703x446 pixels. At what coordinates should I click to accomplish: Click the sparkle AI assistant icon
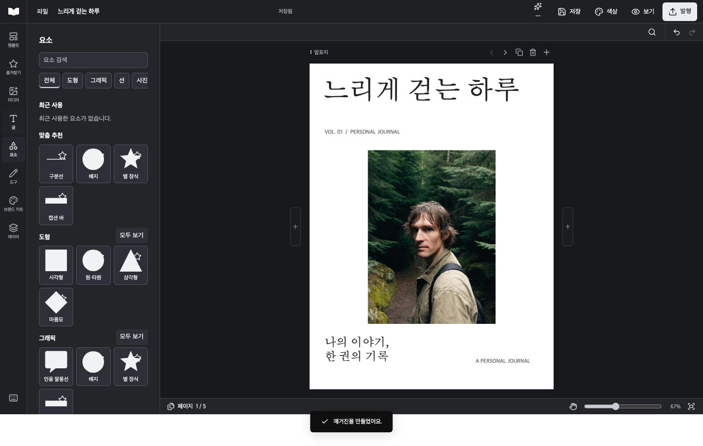click(538, 8)
